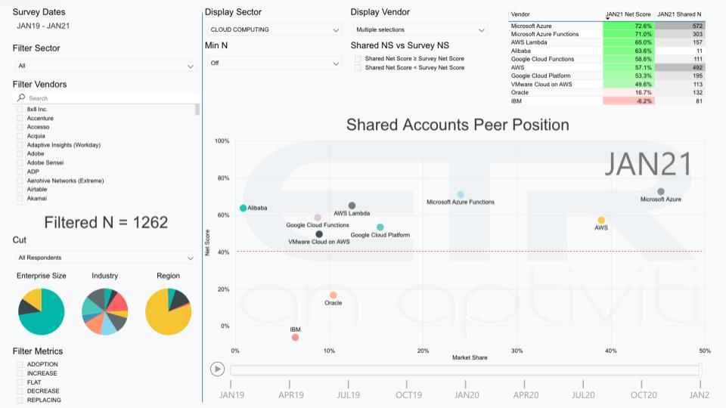The height and width of the screenshot is (408, 726).
Task: Click the Microsoft Azure Functions bubble
Action: (x=461, y=195)
